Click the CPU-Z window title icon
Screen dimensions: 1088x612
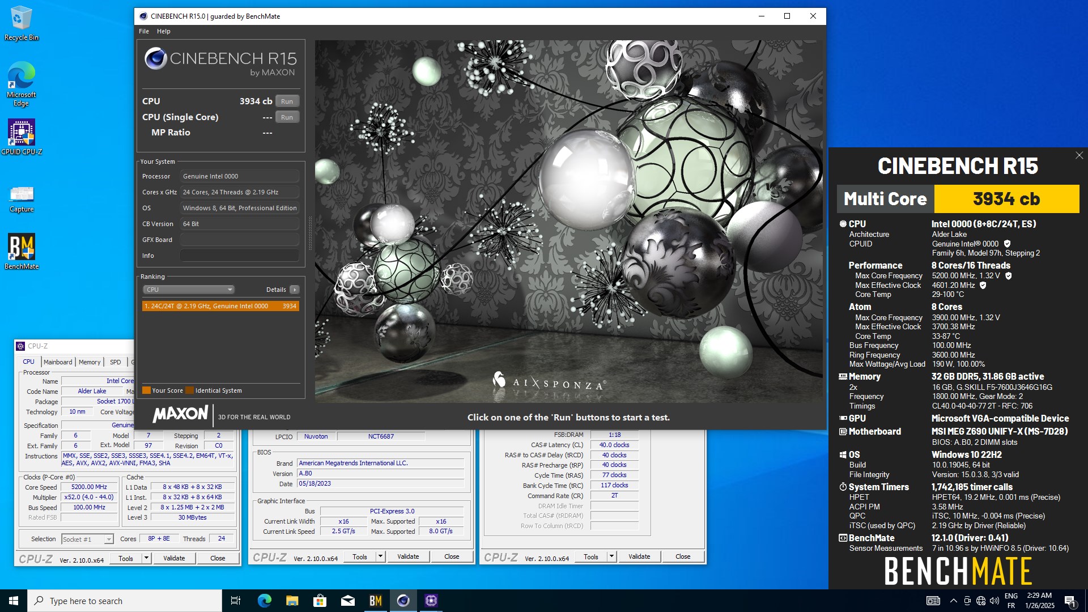(20, 346)
